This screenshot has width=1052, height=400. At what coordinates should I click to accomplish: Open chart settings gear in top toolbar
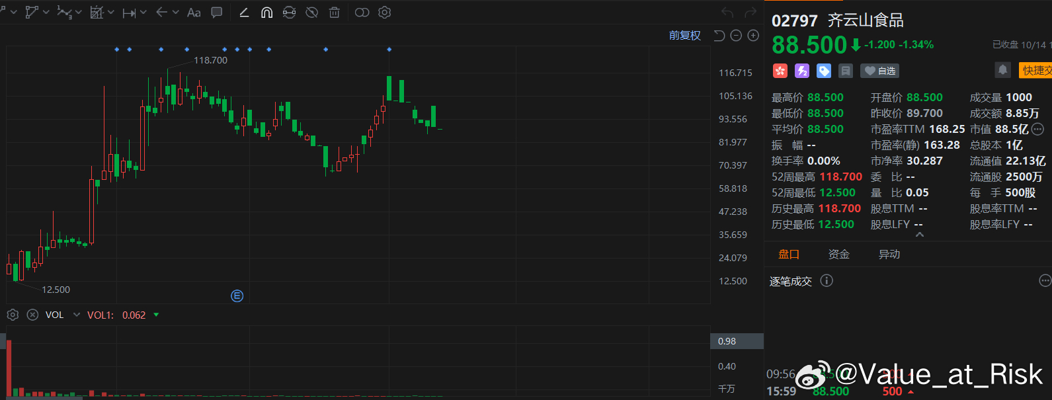[x=384, y=12]
